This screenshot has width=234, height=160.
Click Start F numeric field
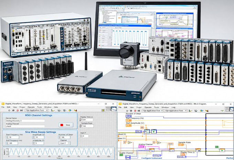click(85, 136)
